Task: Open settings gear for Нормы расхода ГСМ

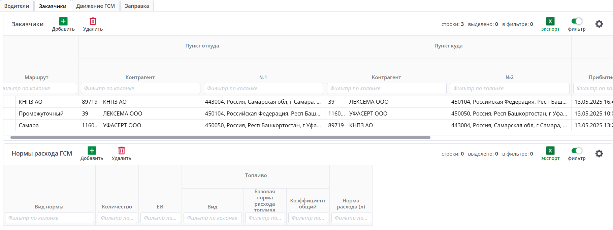Action: click(599, 154)
